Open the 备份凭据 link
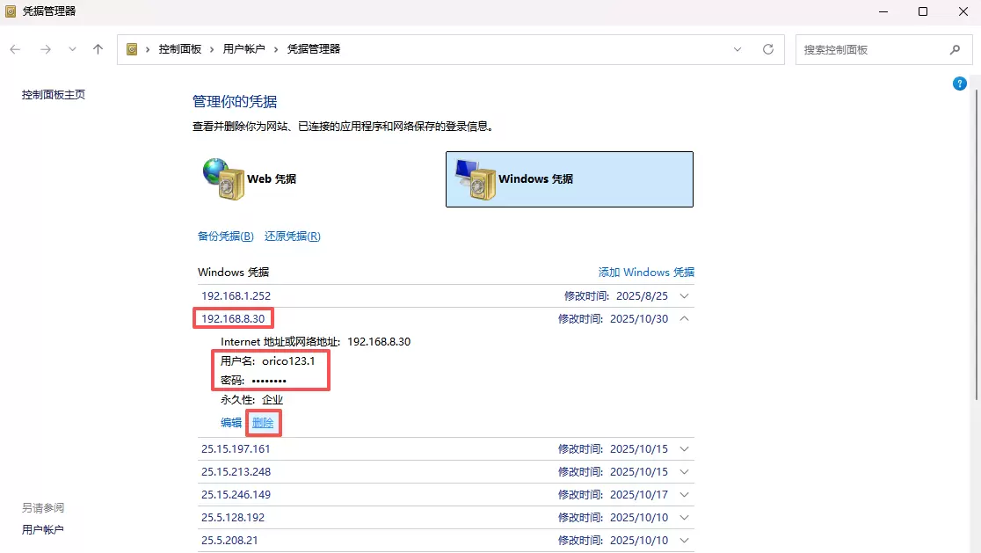The height and width of the screenshot is (553, 981). [226, 236]
